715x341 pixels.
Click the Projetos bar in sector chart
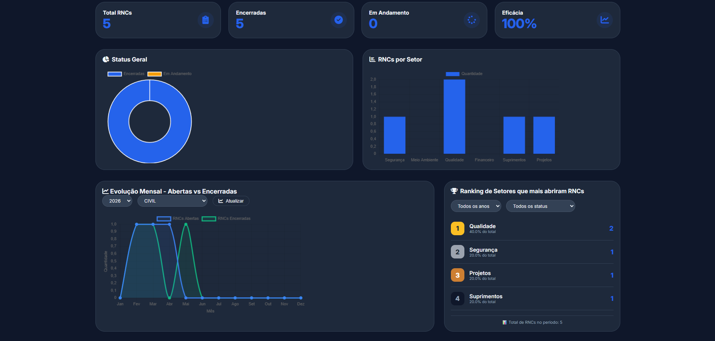(544, 135)
